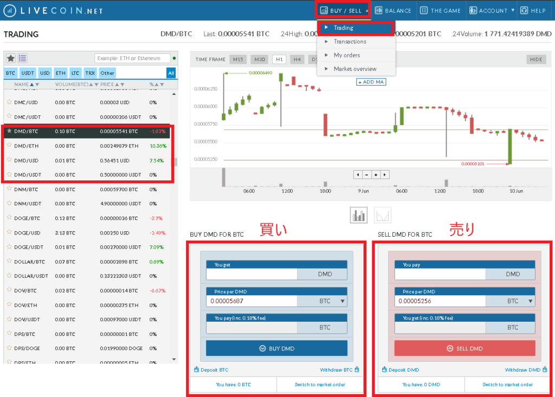The height and width of the screenshot is (397, 555).
Task: Open the Withdraw BTC link
Action: point(340,370)
